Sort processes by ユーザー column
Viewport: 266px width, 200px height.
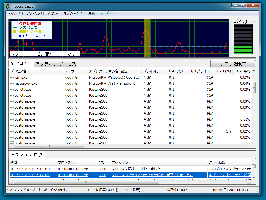pyautogui.click(x=75, y=71)
